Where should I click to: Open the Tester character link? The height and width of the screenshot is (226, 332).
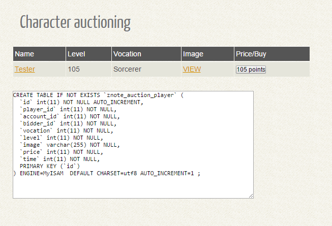pyautogui.click(x=25, y=69)
